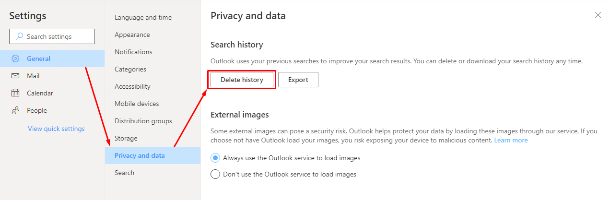
Task: Close the Settings panel with X
Action: coord(598,15)
